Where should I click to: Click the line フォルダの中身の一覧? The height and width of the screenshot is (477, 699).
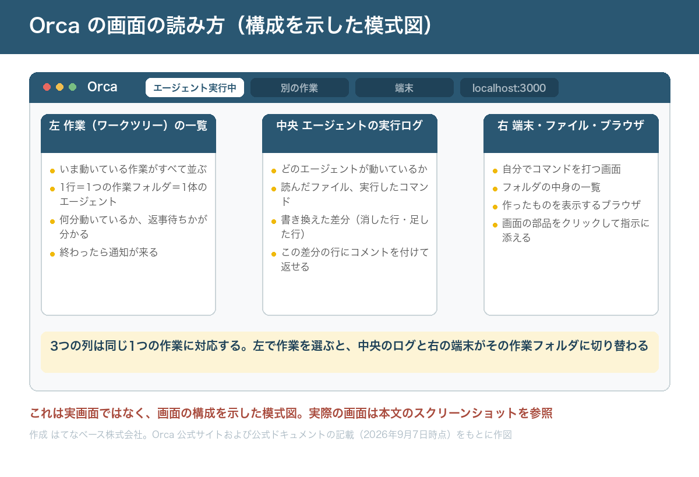551,187
